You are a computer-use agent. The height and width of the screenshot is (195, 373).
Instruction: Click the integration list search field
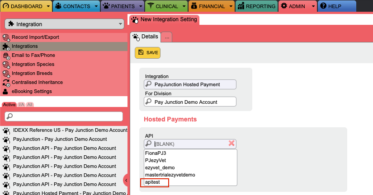64,116
